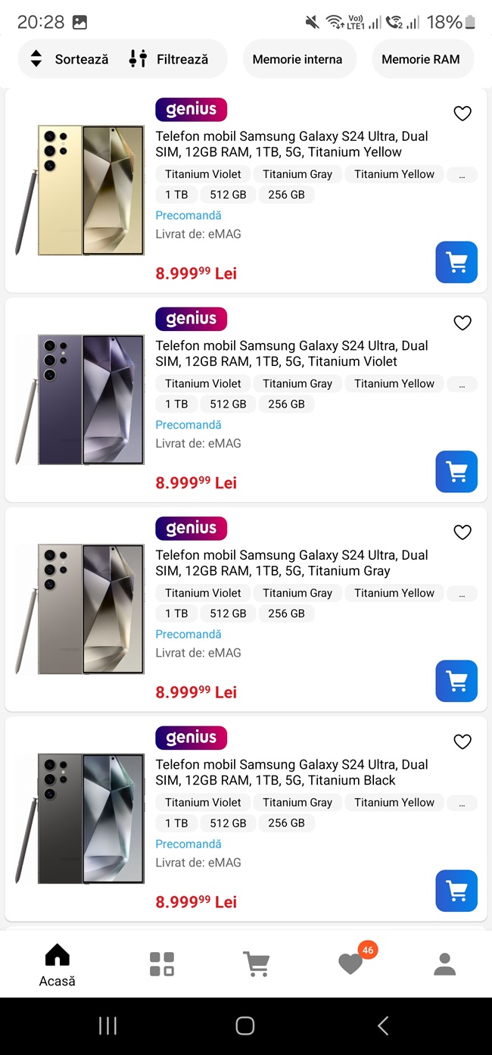This screenshot has height=1055, width=492.
Task: Open Titanium Gray S24 Ultra product image
Action: (x=79, y=610)
